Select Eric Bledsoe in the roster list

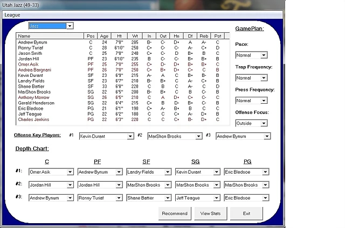coord(123,109)
